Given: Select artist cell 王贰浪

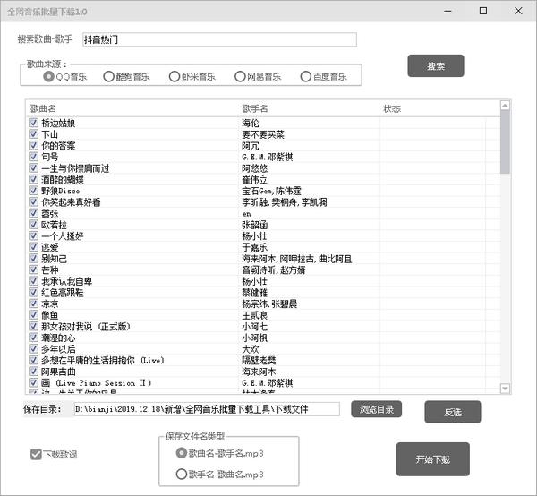Looking at the screenshot, I should point(254,315).
